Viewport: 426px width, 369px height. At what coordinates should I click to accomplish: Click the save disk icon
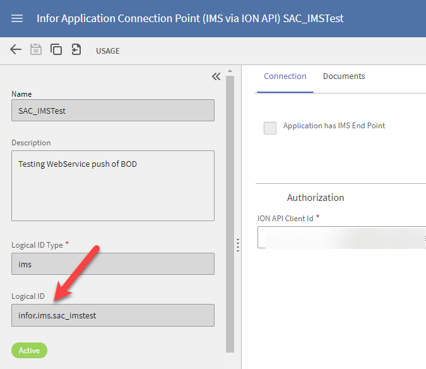(36, 50)
